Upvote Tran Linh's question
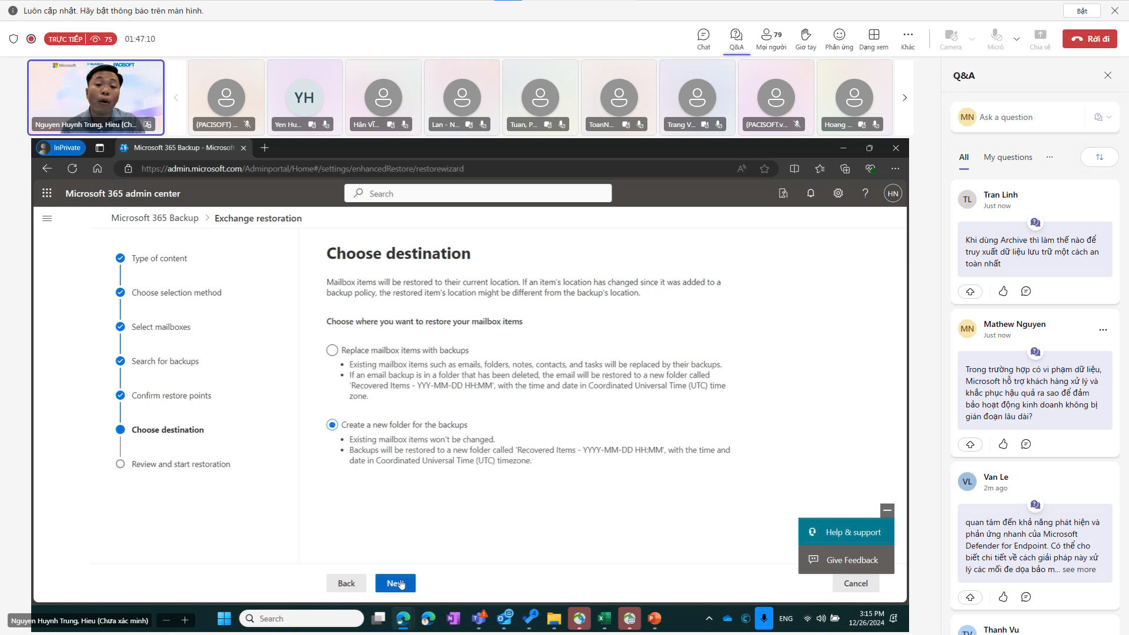The height and width of the screenshot is (635, 1129). click(970, 292)
